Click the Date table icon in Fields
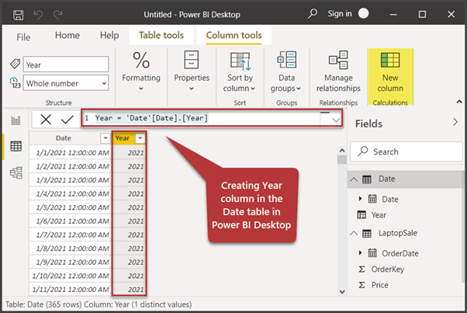Image resolution: width=467 pixels, height=313 pixels. (367, 179)
